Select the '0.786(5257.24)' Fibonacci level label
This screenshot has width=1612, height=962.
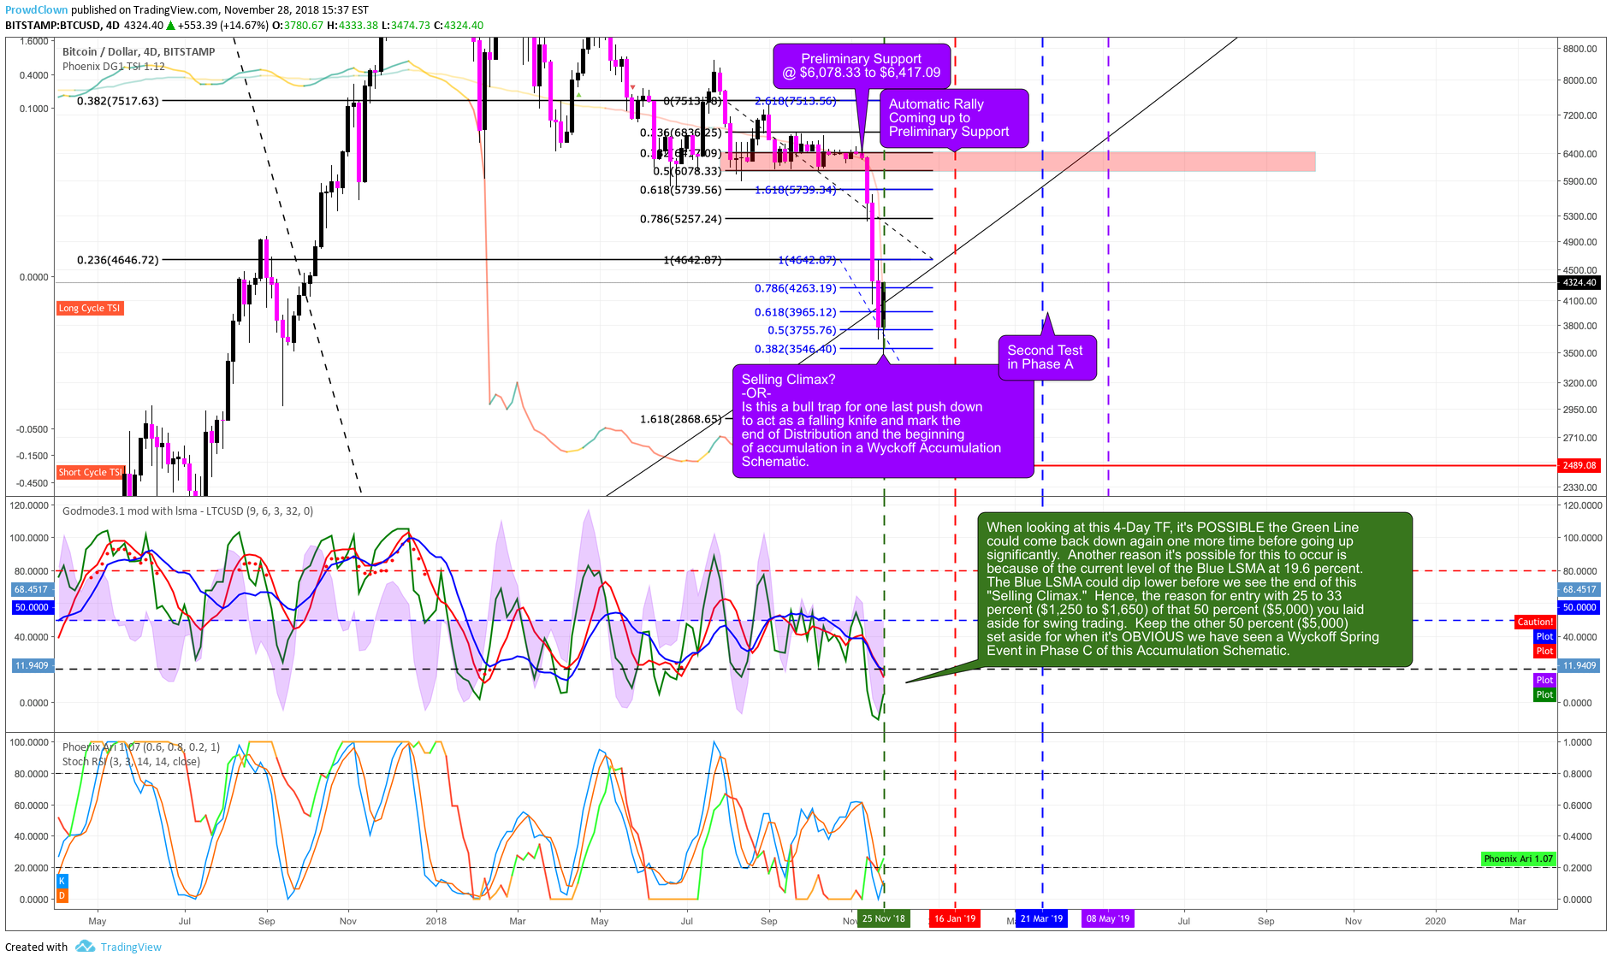pyautogui.click(x=681, y=219)
